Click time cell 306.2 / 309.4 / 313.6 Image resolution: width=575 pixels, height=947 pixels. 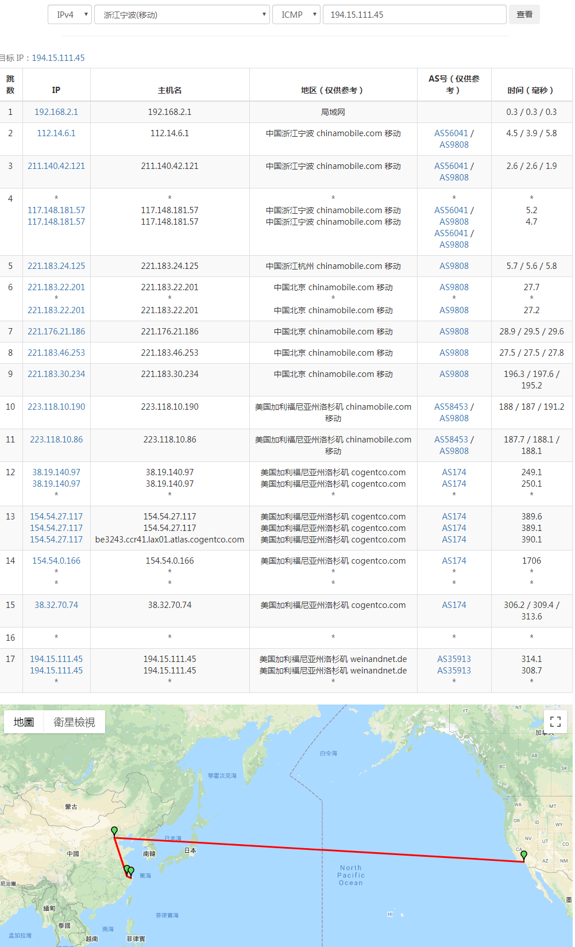(x=531, y=611)
